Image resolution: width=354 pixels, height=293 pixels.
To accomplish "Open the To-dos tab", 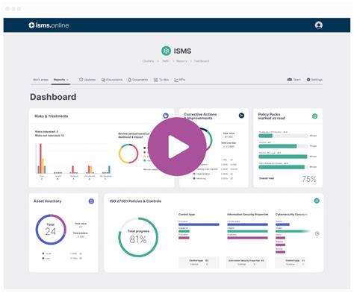I will pyautogui.click(x=161, y=80).
